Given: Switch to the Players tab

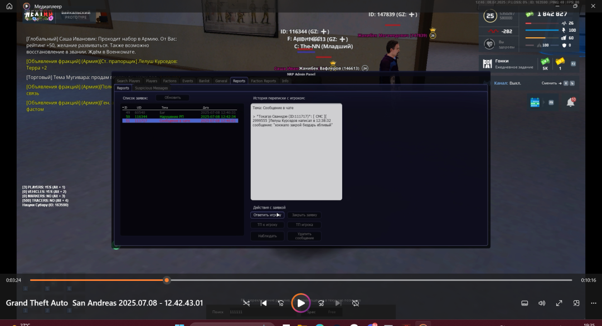Looking at the screenshot, I should (x=151, y=81).
